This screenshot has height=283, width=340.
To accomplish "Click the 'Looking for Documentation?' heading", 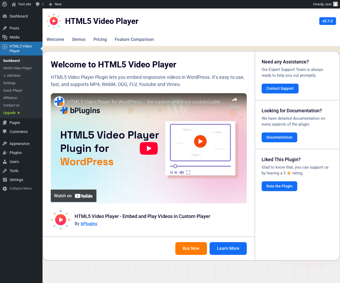I will pyautogui.click(x=292, y=111).
